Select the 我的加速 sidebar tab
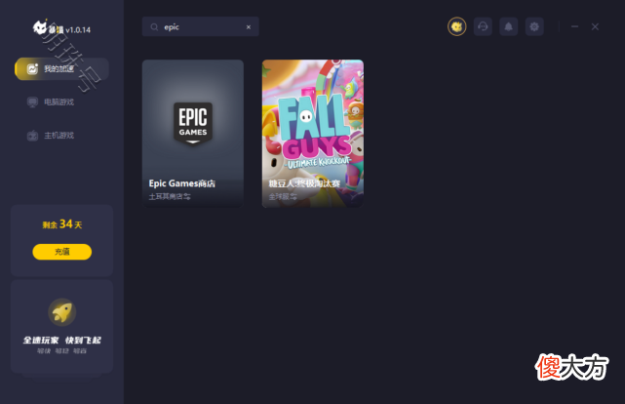Screen dimensions: 625x404 [61, 68]
